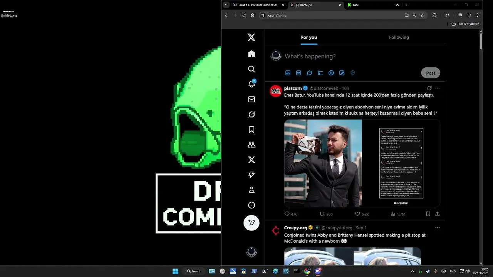
Task: Repost the platcom post, 306 reposts
Action: click(326, 214)
